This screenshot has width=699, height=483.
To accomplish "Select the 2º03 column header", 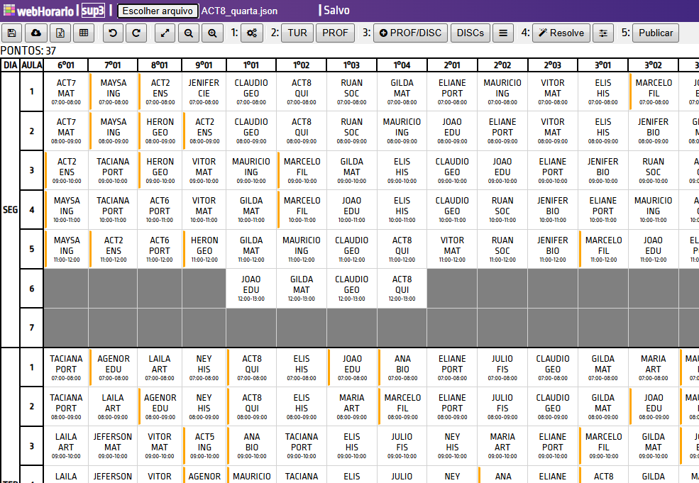I will point(553,65).
